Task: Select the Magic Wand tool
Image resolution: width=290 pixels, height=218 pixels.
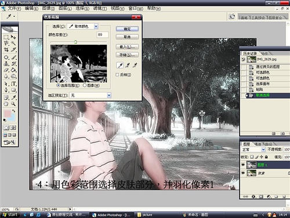Action: [x=13, y=43]
